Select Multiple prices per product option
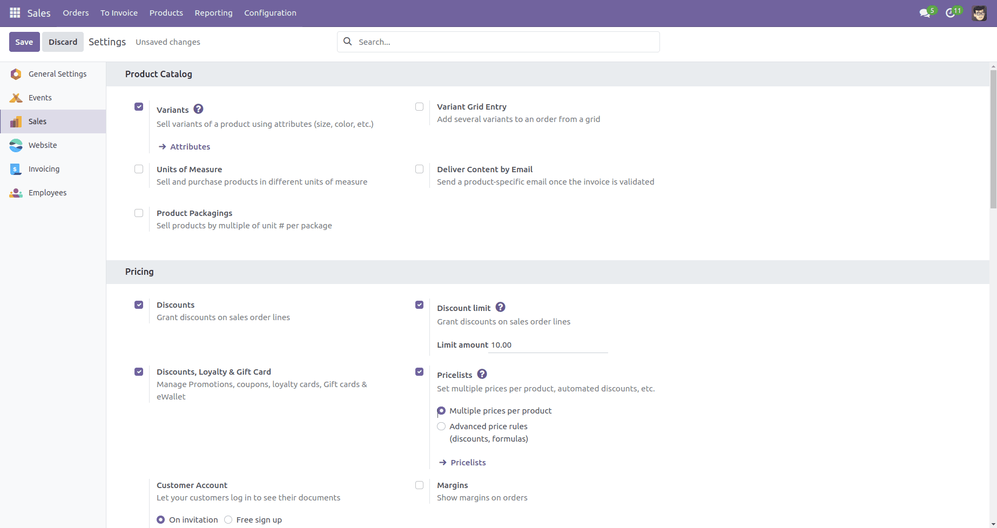The height and width of the screenshot is (528, 997). pos(441,411)
